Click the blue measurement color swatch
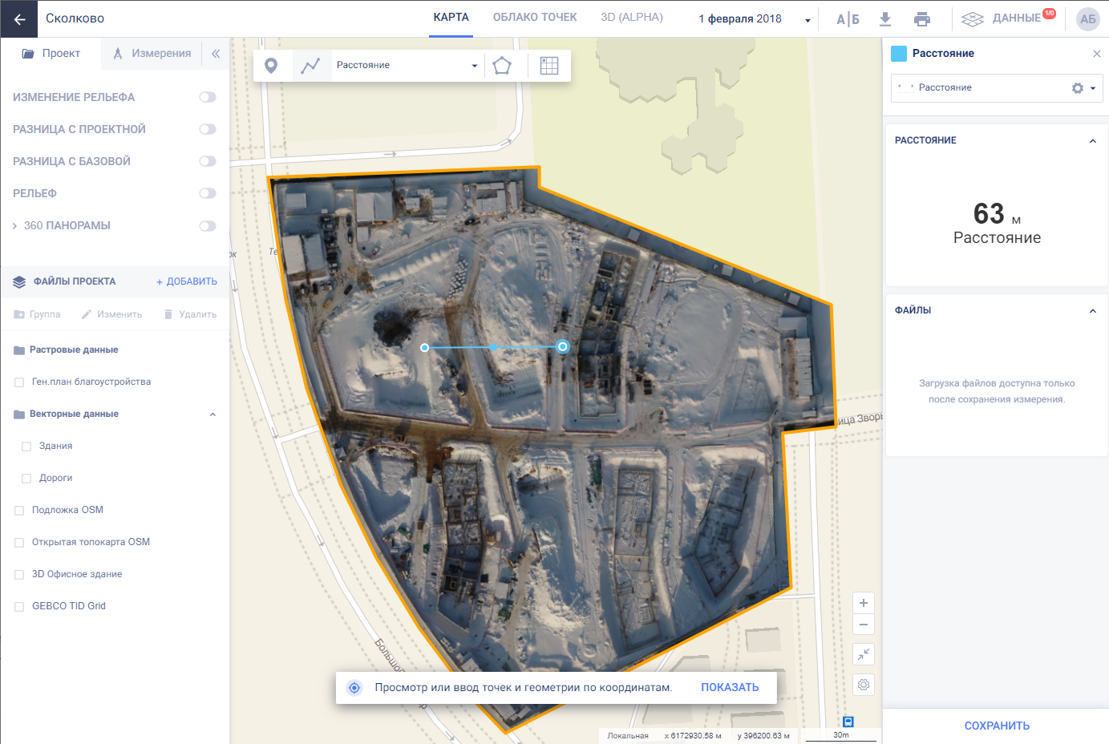This screenshot has height=744, width=1109. click(899, 54)
